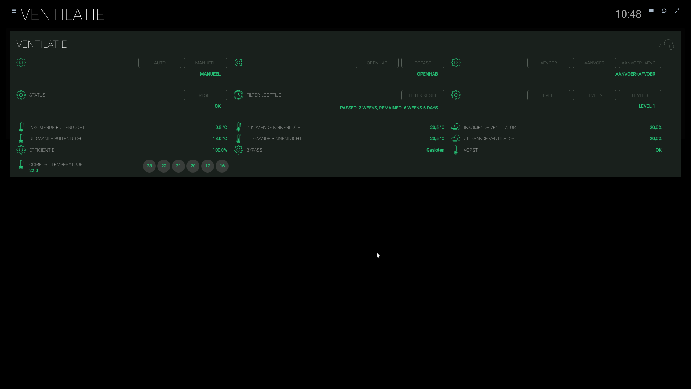
Task: Click the filter looptijd clock icon
Action: [x=238, y=95]
